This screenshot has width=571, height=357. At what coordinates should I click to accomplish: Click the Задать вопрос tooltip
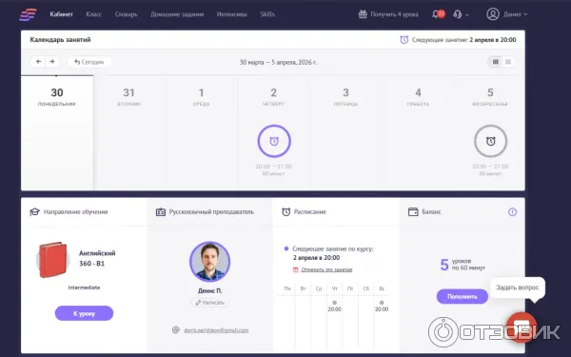[517, 288]
